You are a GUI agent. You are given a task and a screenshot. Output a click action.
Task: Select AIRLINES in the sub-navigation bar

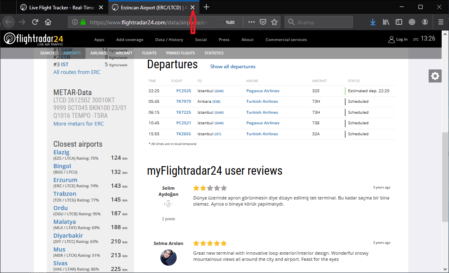(98, 53)
